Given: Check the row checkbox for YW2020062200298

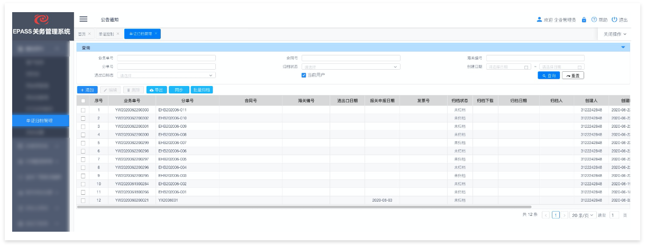Looking at the screenshot, I should [83, 151].
